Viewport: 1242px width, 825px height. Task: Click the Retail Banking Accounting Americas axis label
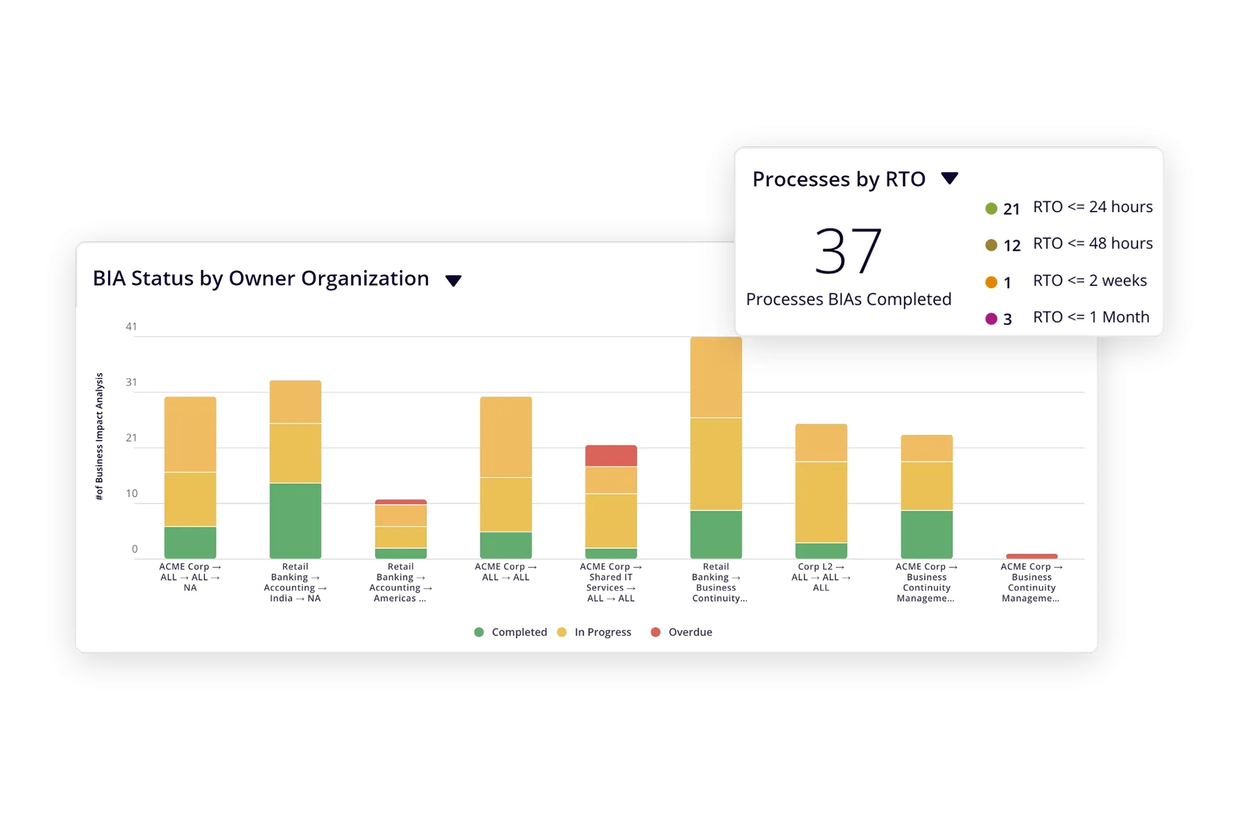click(401, 582)
